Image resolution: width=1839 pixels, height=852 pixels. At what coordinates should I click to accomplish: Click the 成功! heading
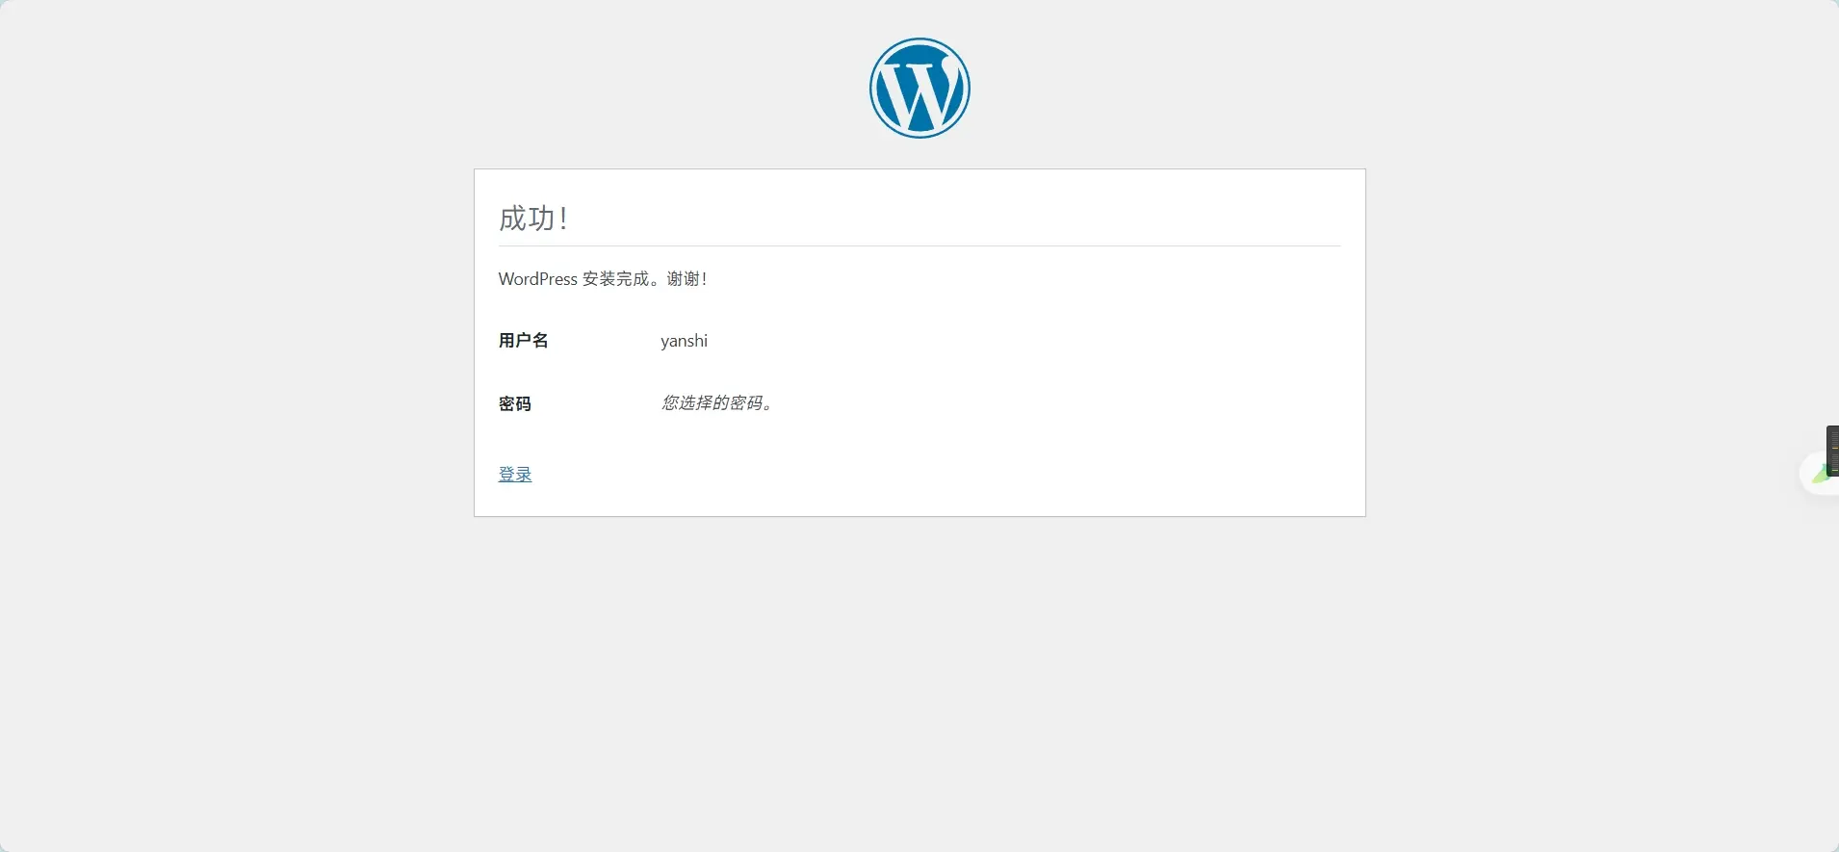[x=533, y=219]
